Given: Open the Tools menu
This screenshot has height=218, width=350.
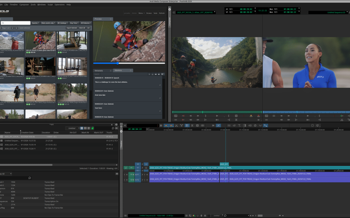Looking at the screenshot, I should click(x=33, y=5).
